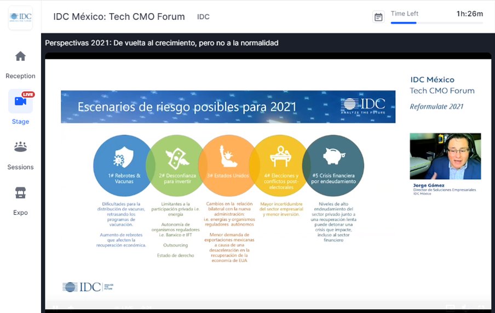The height and width of the screenshot is (313, 495).
Task: Open the schedule calendar icon beside Time Left
Action: click(378, 17)
